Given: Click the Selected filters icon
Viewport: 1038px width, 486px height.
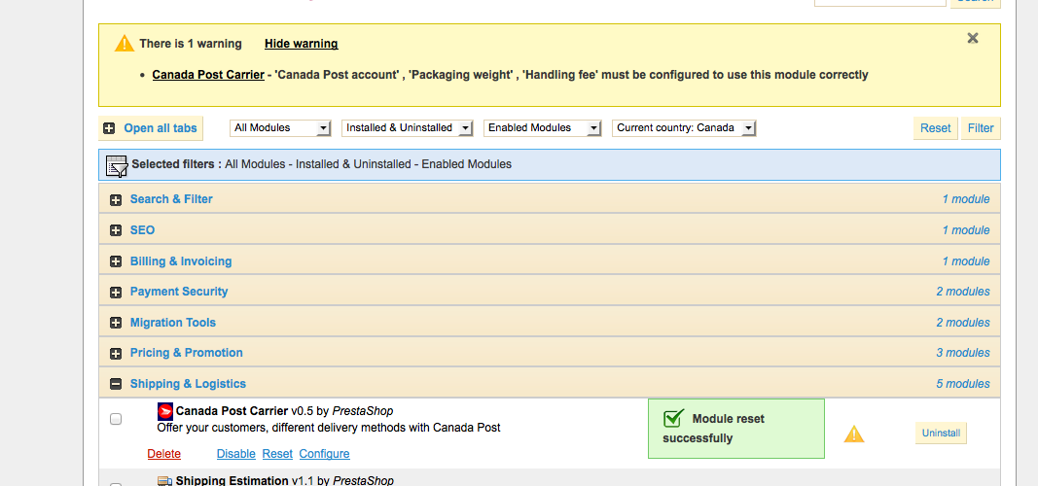Looking at the screenshot, I should tap(117, 166).
